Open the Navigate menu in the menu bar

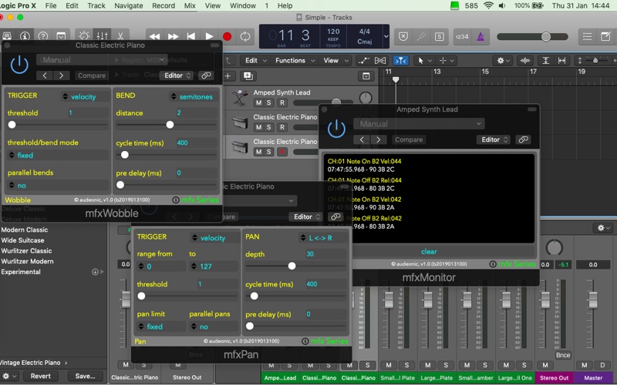pos(129,5)
